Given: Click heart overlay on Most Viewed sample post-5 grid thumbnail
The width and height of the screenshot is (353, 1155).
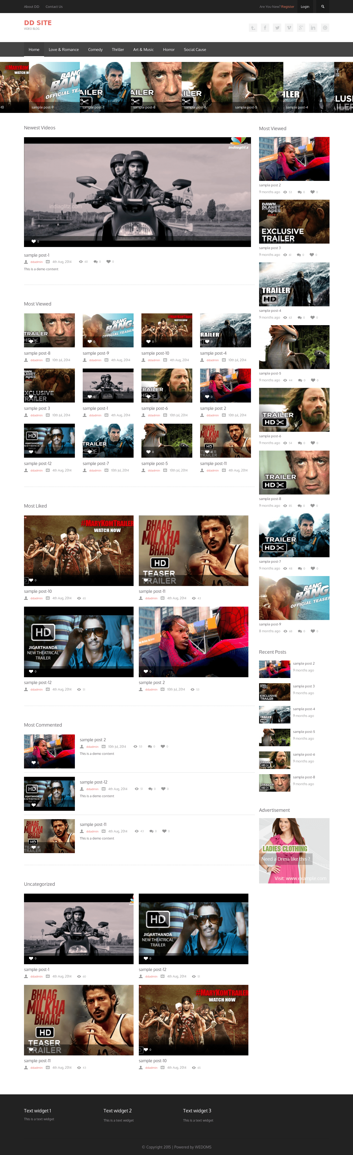Looking at the screenshot, I should [x=148, y=452].
